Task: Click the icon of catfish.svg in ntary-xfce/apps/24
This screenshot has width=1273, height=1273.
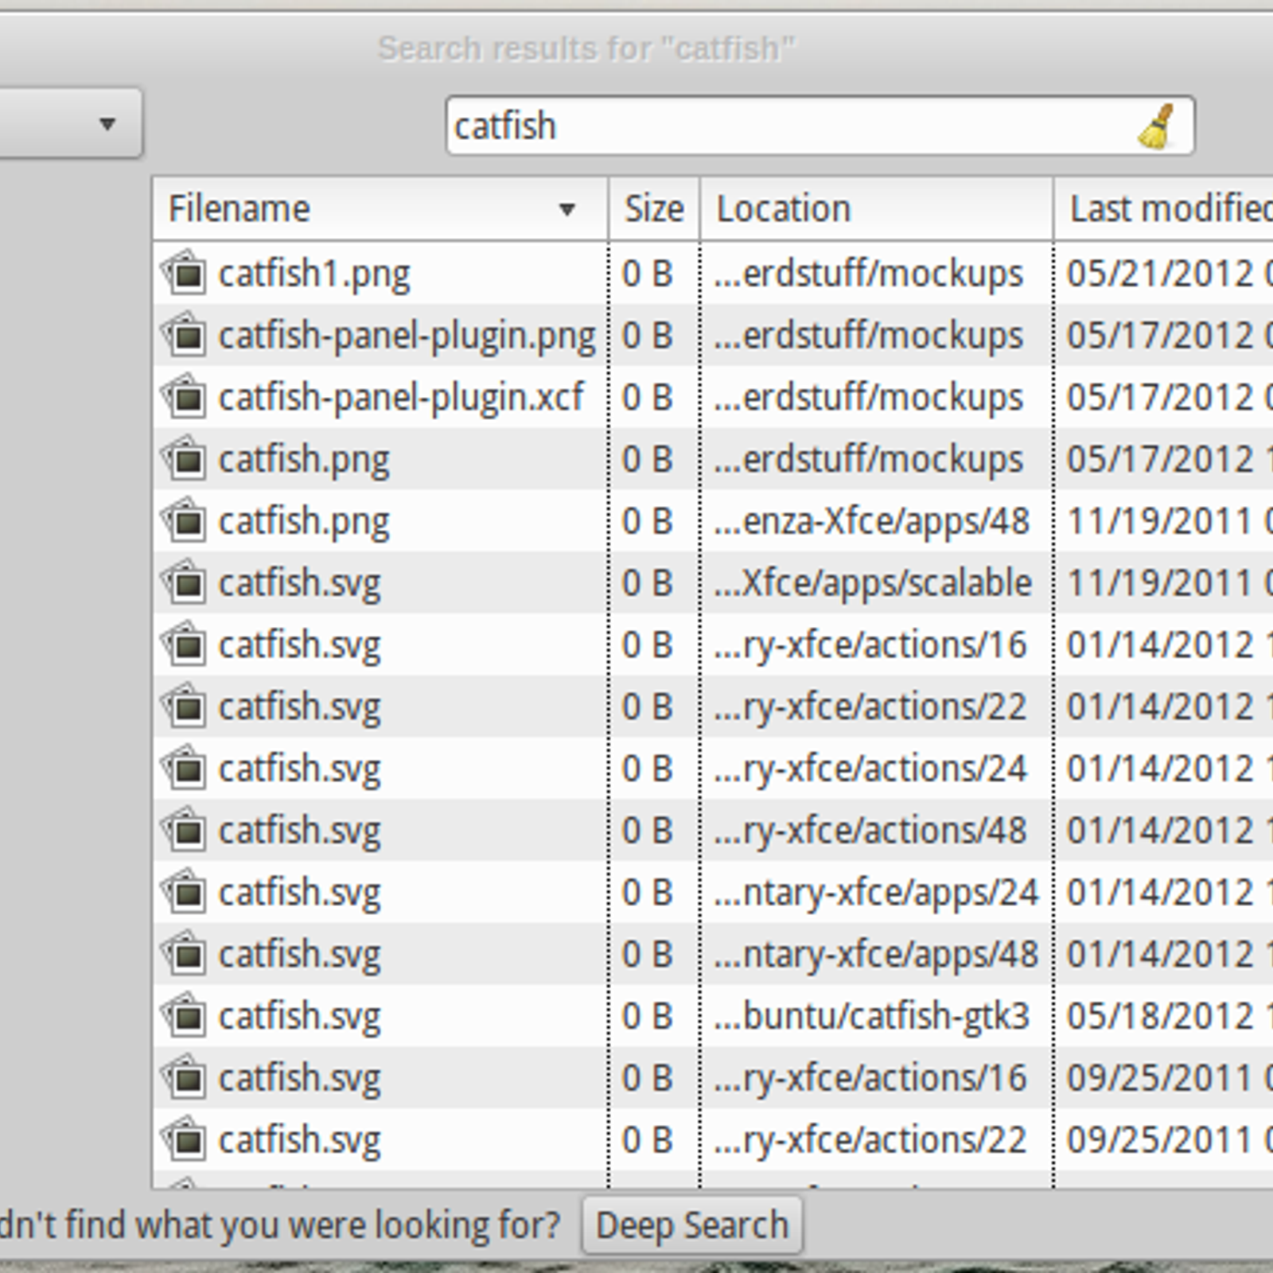Action: click(x=185, y=893)
